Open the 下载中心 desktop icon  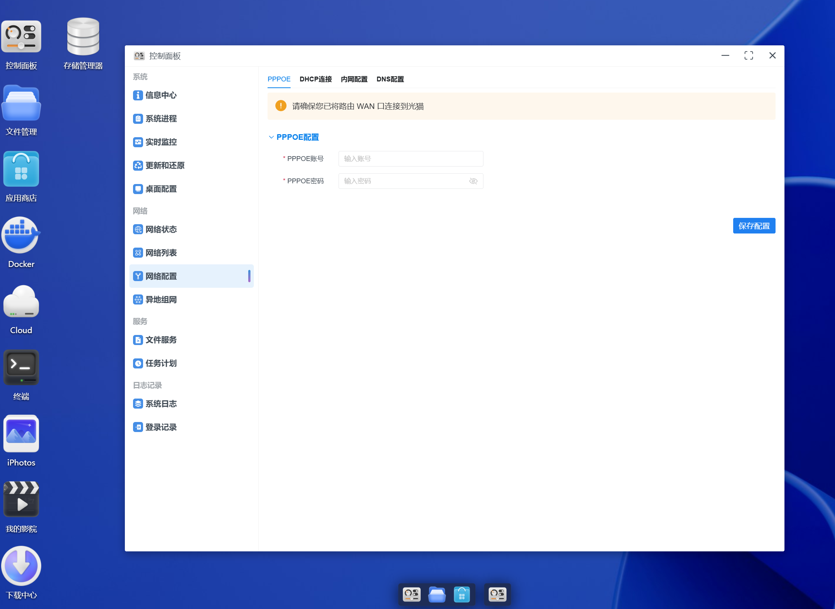[21, 567]
